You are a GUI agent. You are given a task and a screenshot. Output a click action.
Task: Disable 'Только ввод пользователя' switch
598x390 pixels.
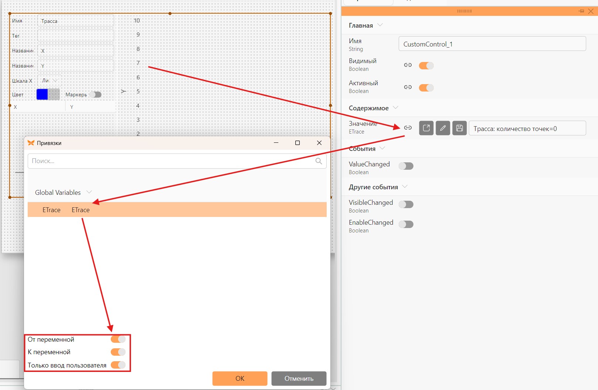point(118,365)
